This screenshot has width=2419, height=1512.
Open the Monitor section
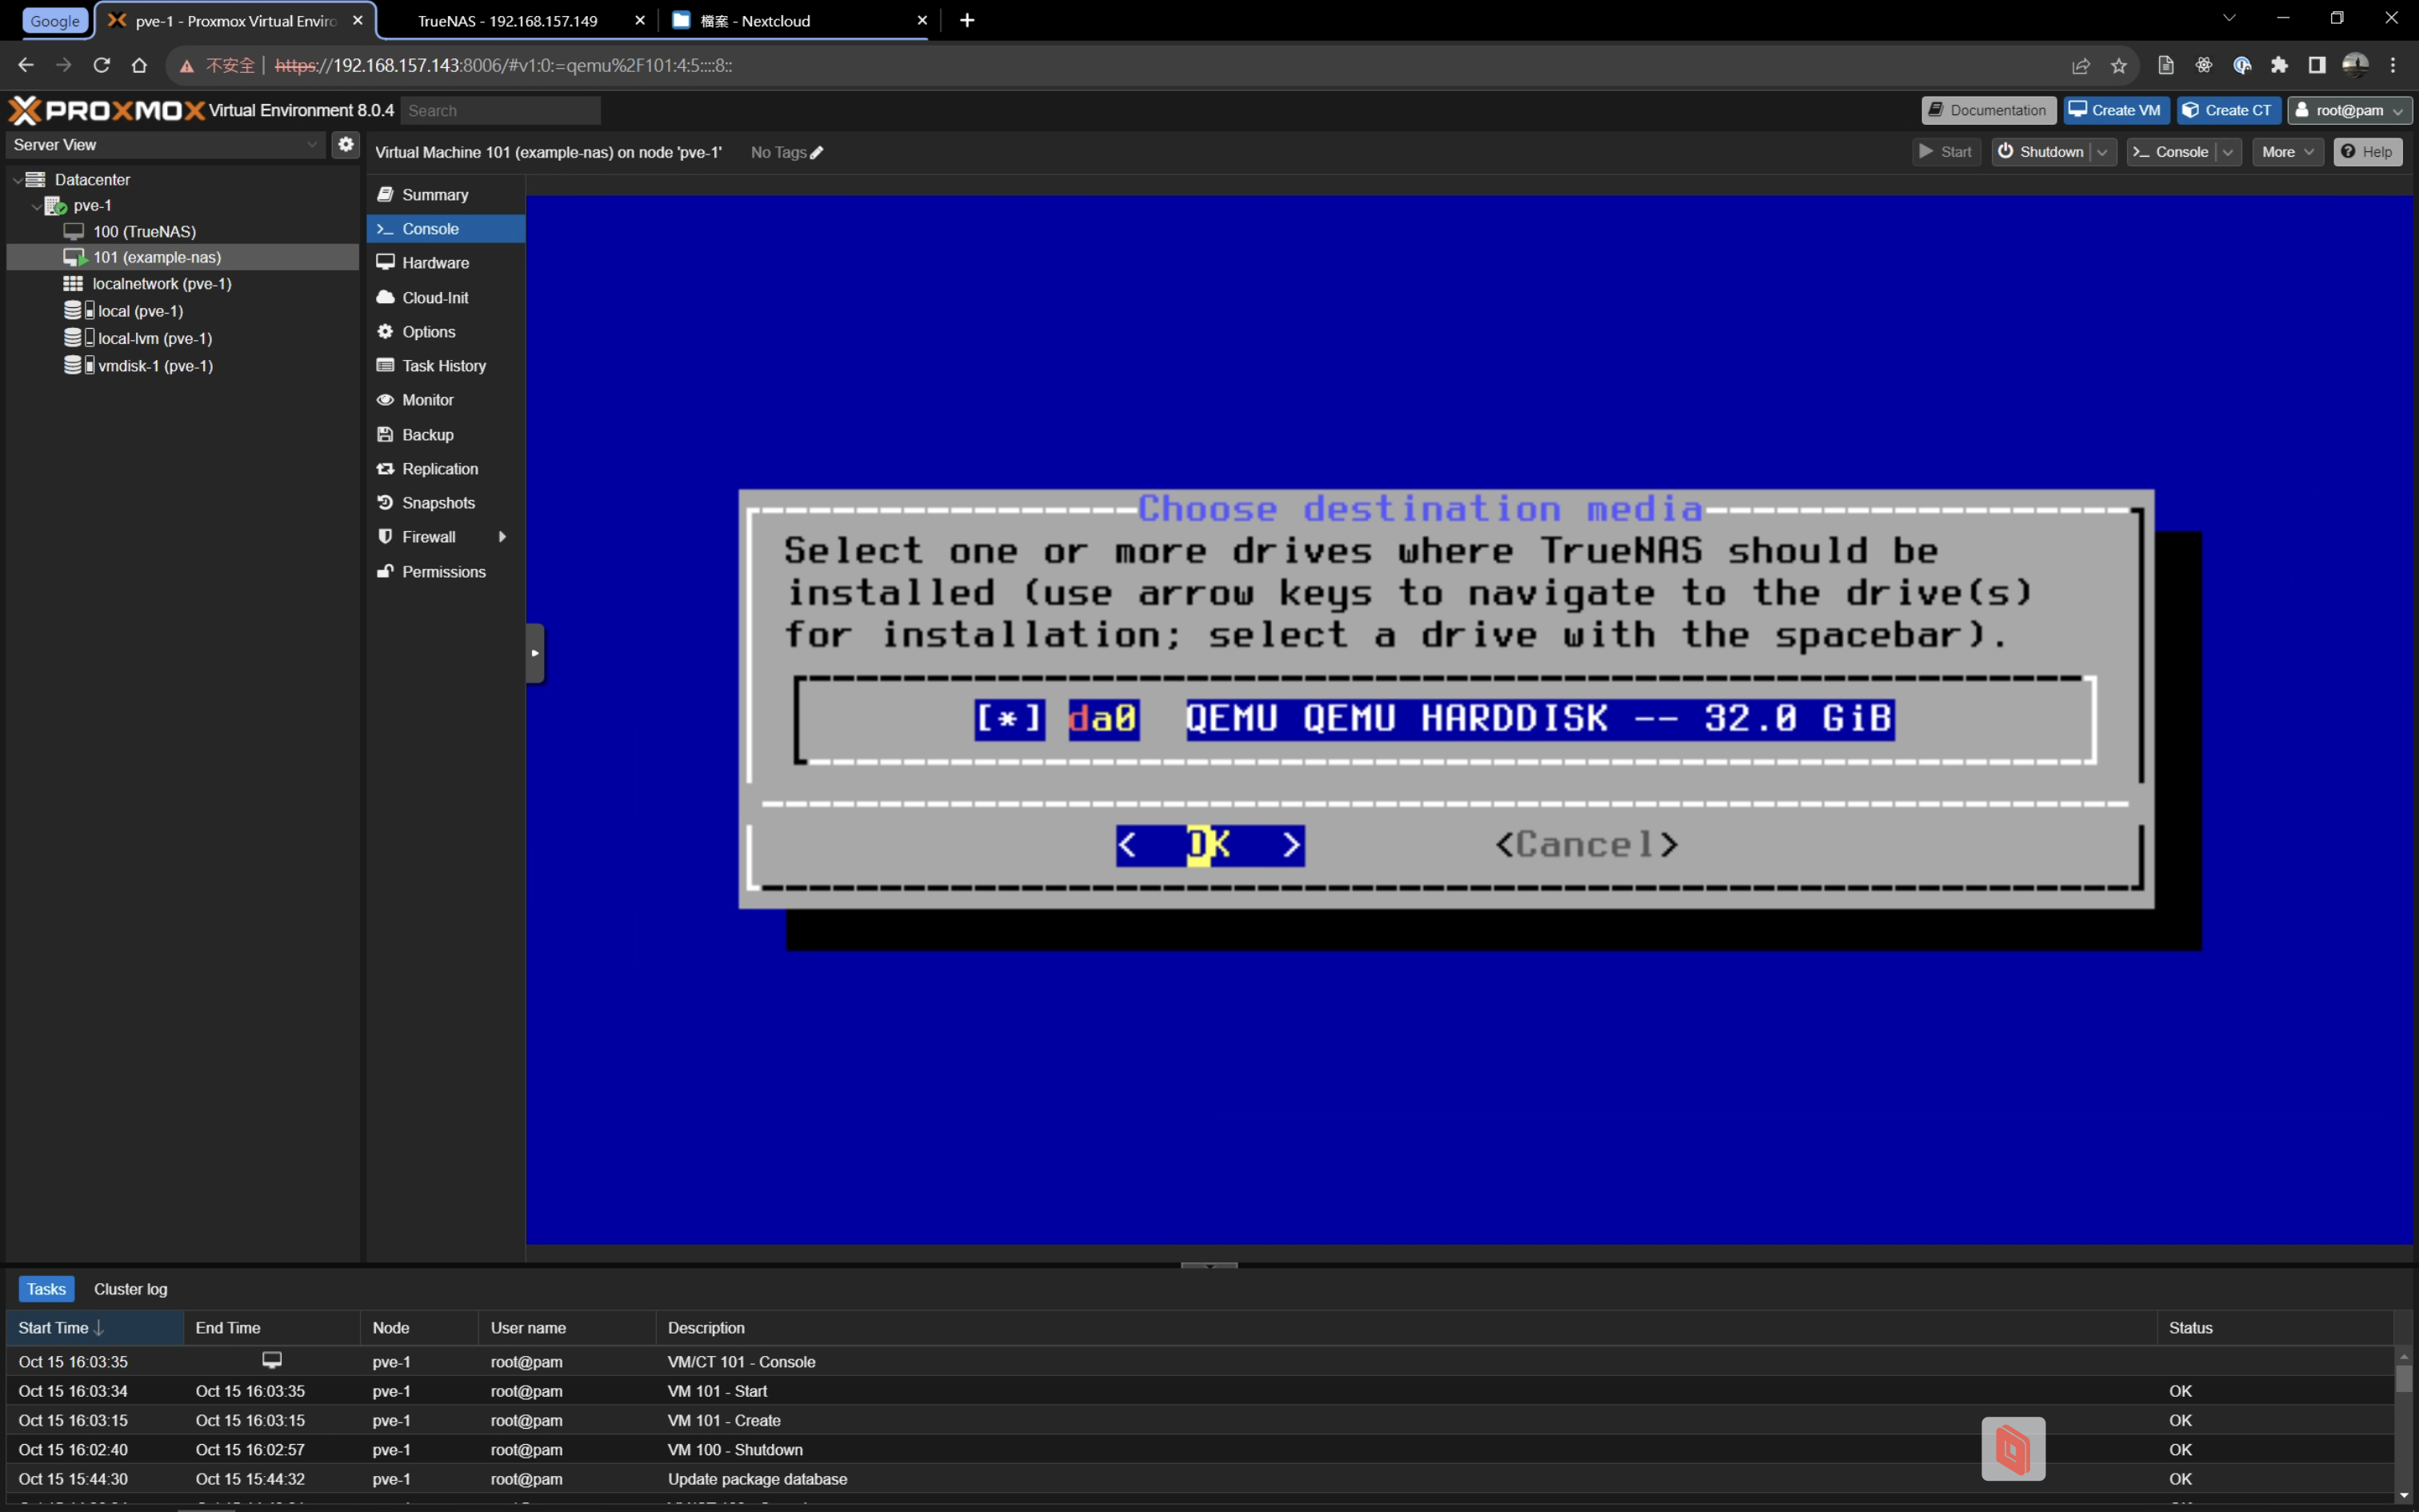coord(427,400)
